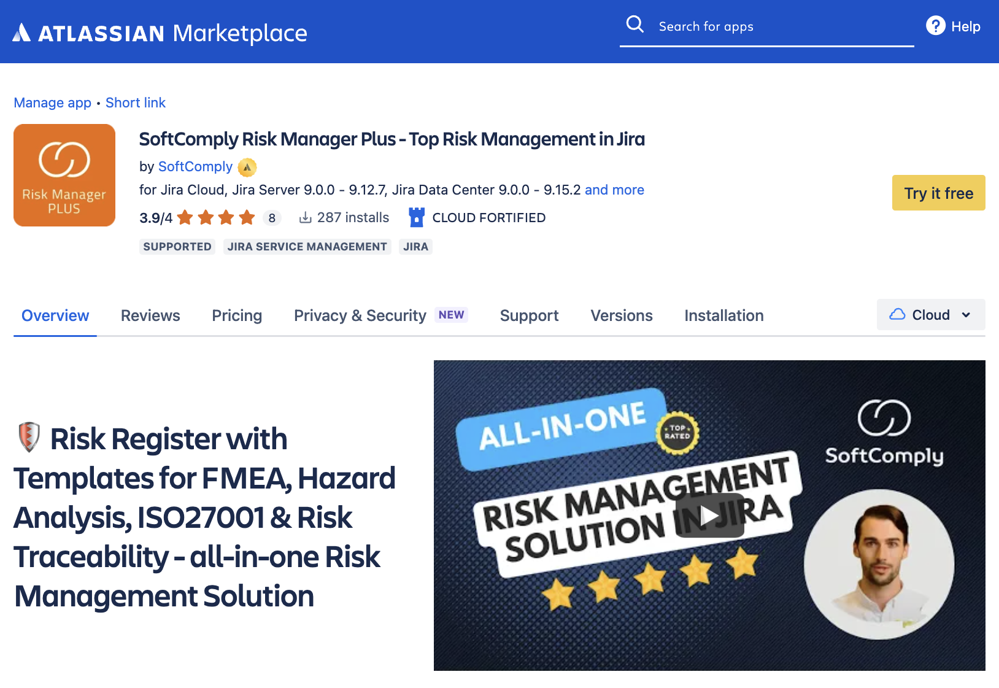
Task: Switch to the Pricing tab
Action: pos(237,315)
